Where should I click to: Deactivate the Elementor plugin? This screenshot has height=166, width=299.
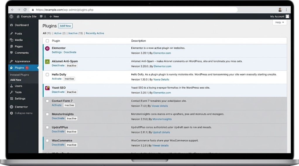coord(70,52)
